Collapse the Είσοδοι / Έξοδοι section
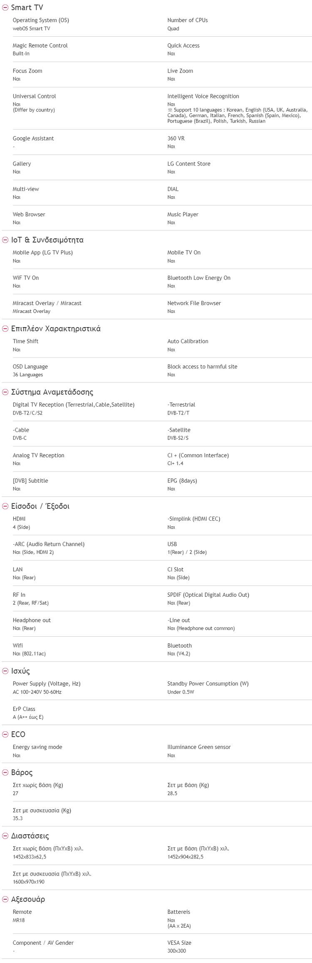 click(5, 506)
